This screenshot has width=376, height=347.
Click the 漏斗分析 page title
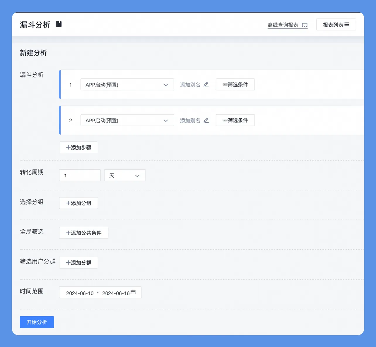coord(35,25)
